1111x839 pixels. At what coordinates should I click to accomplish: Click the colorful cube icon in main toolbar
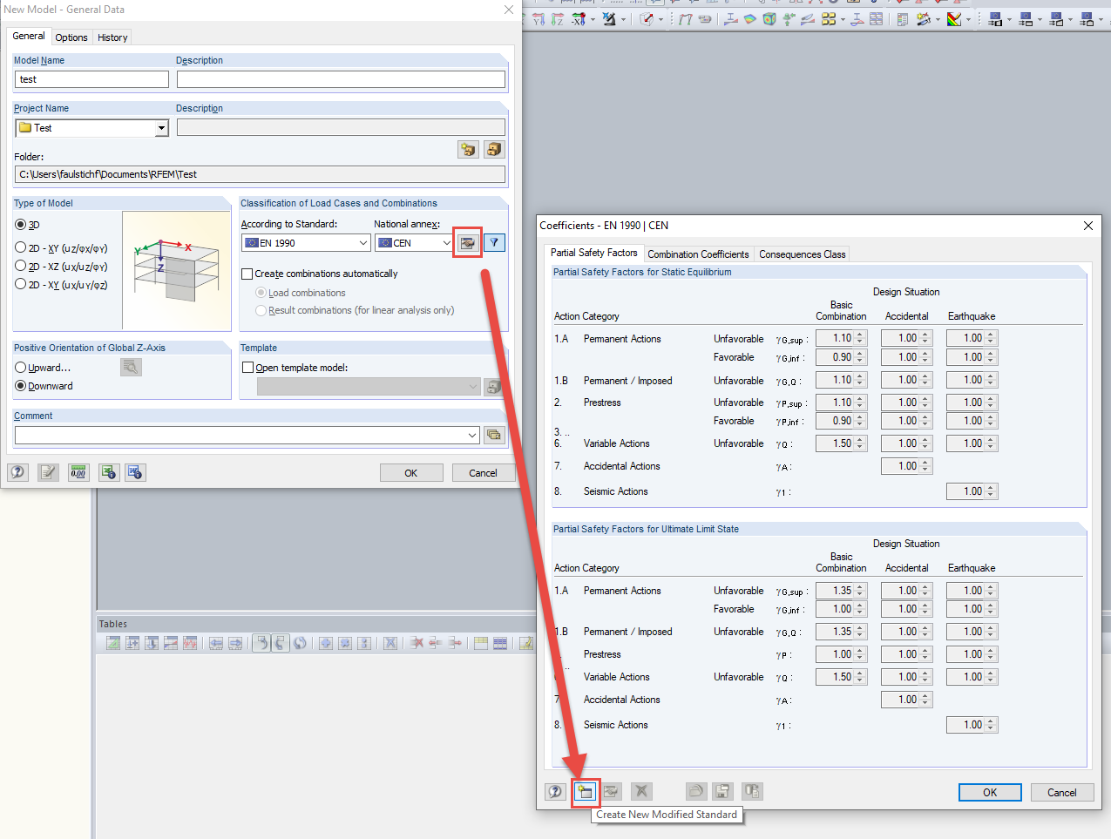769,19
